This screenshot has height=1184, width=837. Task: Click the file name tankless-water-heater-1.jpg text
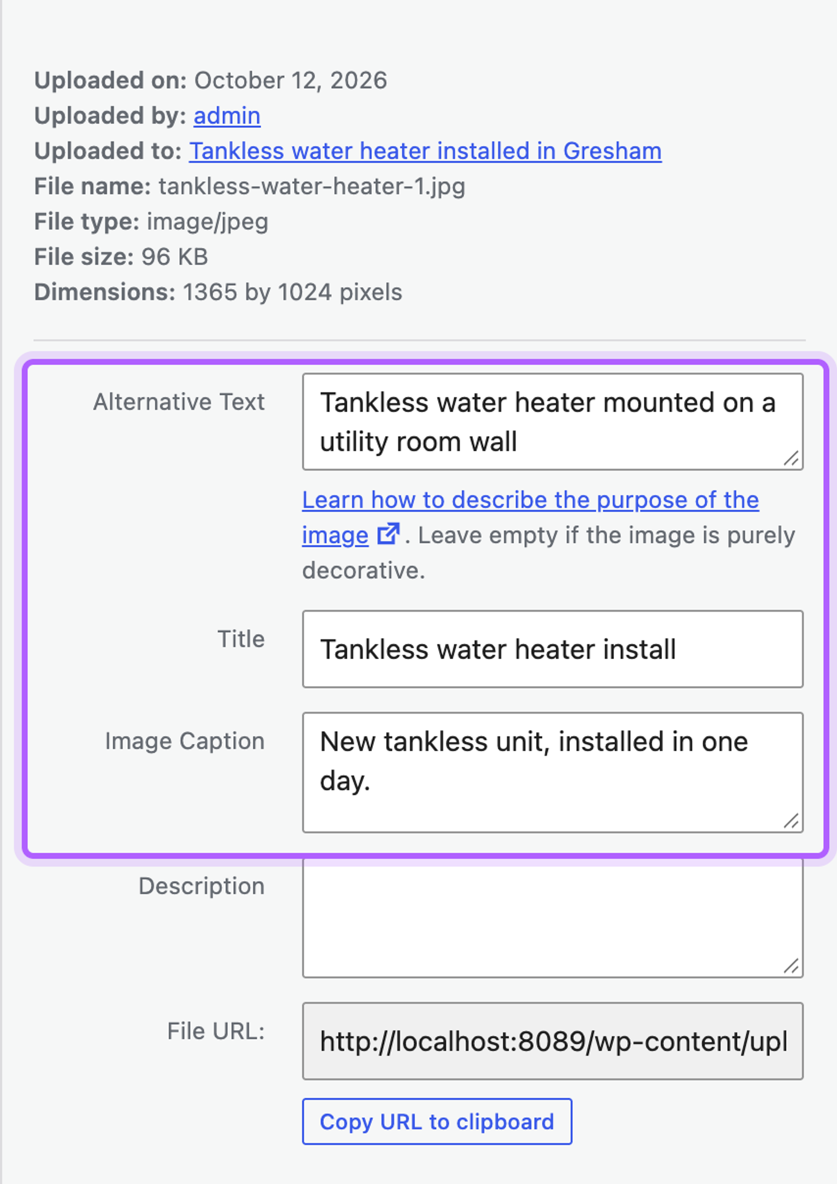[x=312, y=186]
